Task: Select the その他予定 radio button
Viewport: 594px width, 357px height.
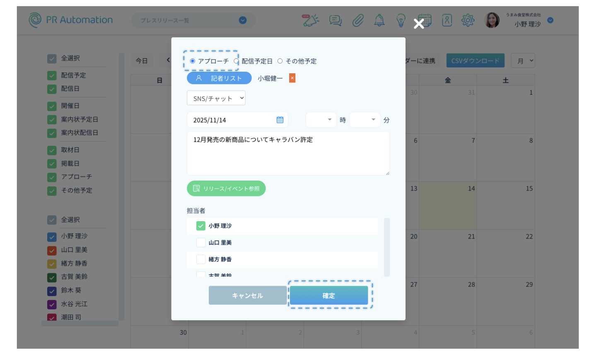Action: click(x=280, y=61)
